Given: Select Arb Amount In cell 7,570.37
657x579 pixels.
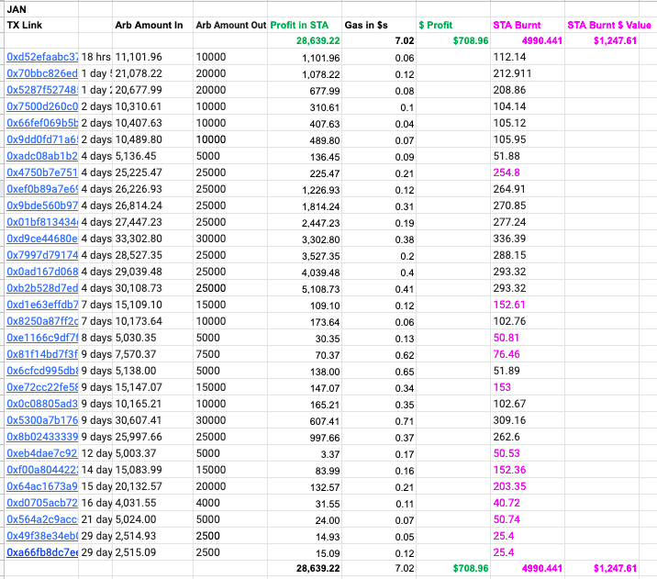Looking at the screenshot, I should [152, 354].
